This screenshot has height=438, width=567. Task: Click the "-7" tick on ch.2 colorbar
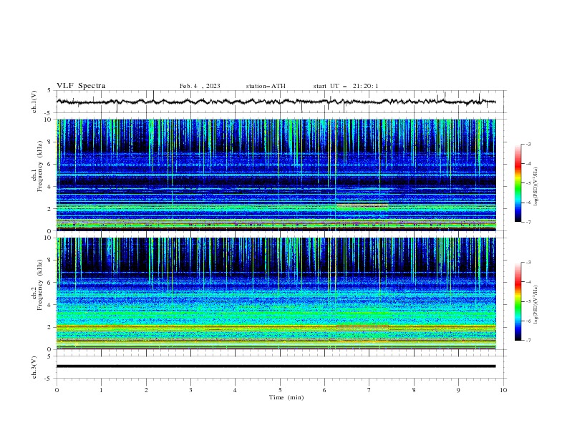tap(528, 340)
